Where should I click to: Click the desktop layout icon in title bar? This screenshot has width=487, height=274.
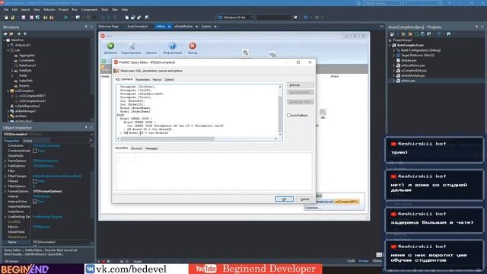358,3
